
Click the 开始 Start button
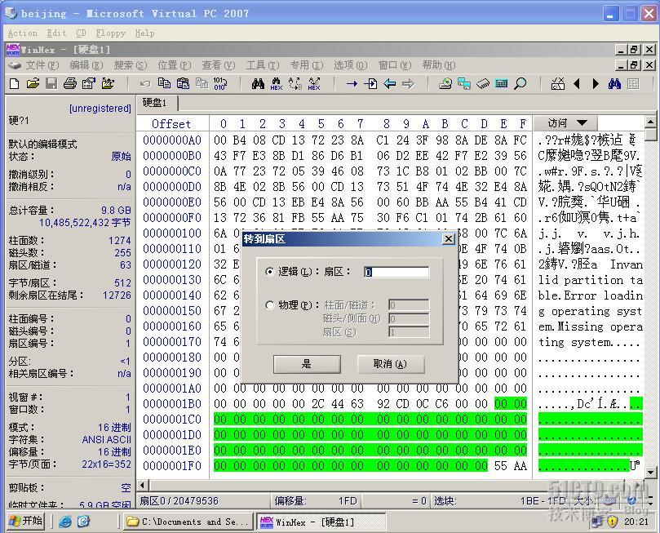[26, 522]
